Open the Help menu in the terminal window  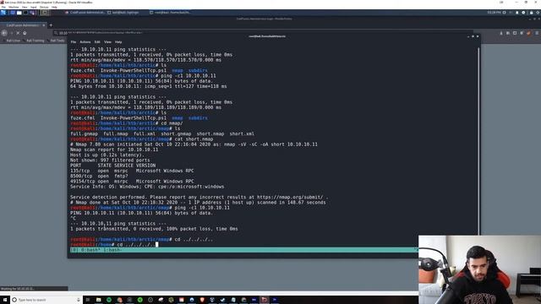click(118, 42)
